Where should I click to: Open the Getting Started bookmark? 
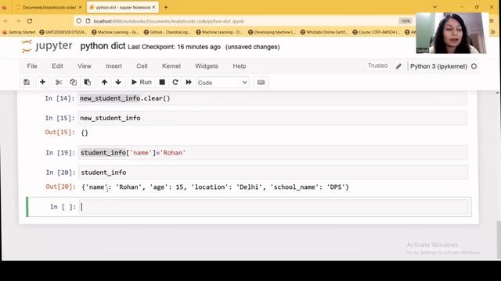[19, 32]
